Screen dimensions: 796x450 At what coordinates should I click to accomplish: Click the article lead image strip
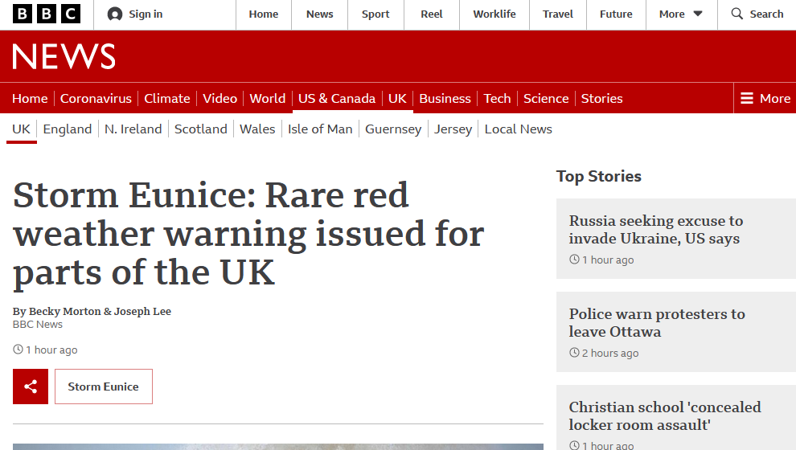click(x=277, y=447)
